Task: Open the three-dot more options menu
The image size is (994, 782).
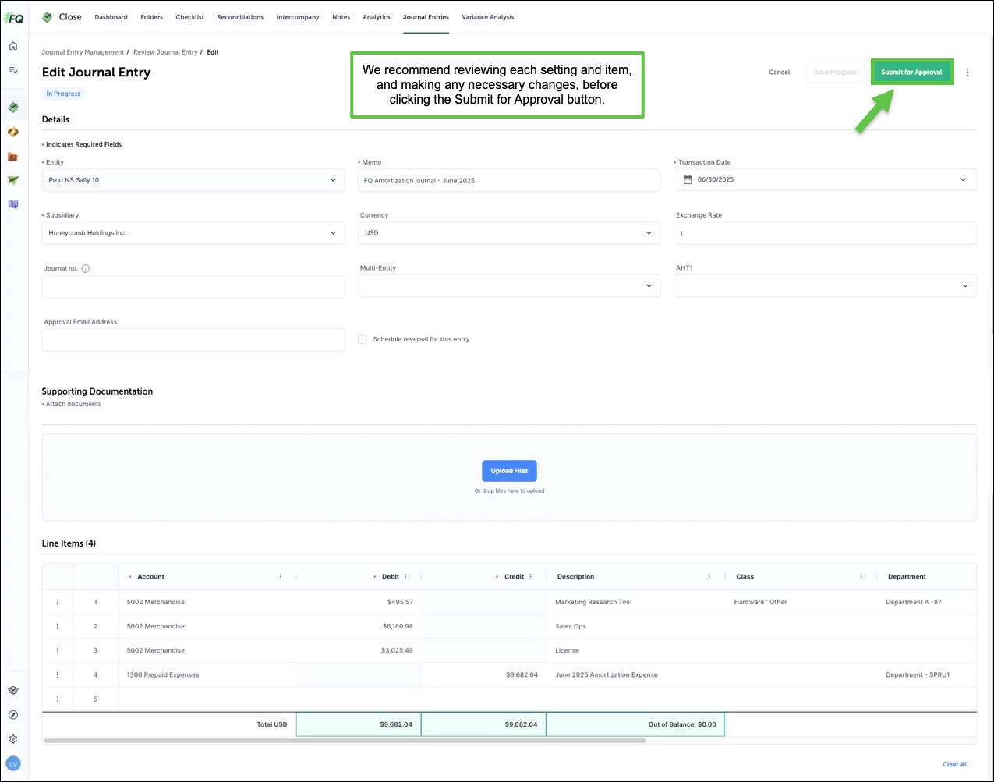Action: 967,73
